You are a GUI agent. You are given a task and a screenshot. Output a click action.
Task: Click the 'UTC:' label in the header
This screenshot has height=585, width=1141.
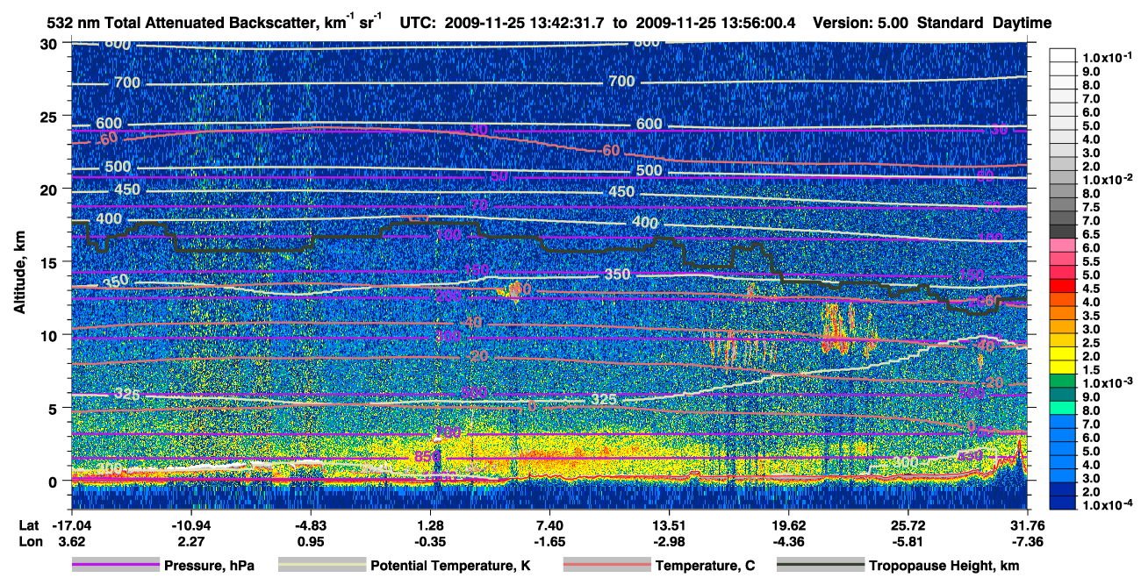(419, 23)
